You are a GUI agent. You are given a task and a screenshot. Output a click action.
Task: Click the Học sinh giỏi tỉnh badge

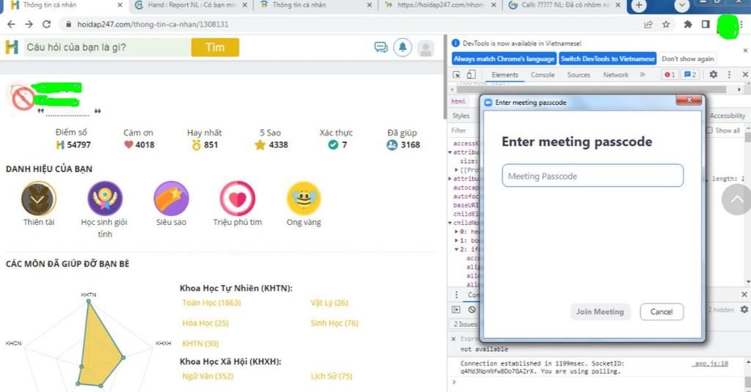105,198
